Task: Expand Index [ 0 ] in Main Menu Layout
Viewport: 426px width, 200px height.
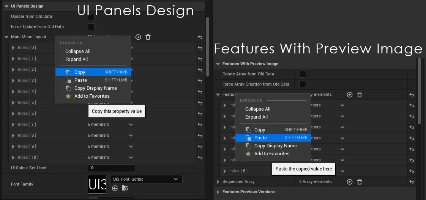Action: (13, 48)
